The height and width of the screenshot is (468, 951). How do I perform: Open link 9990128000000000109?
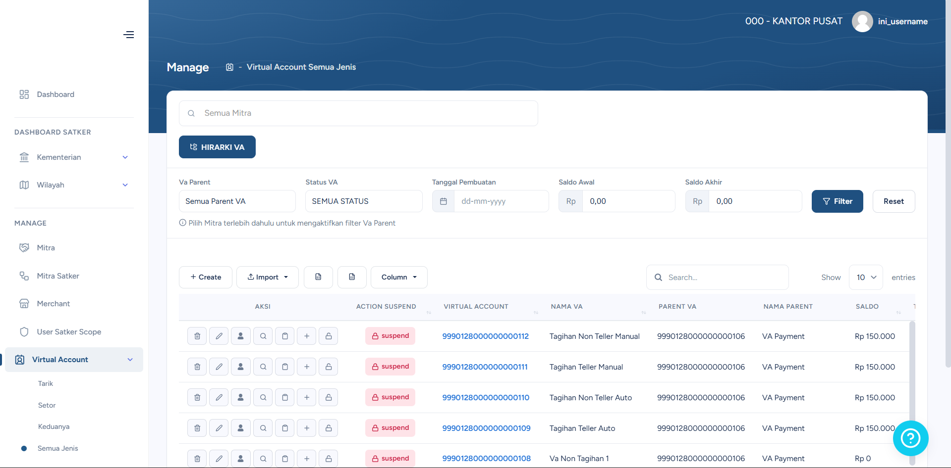(486, 428)
